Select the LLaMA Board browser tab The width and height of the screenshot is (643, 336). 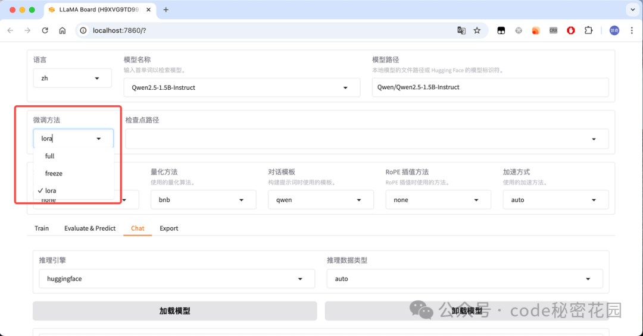coord(99,10)
